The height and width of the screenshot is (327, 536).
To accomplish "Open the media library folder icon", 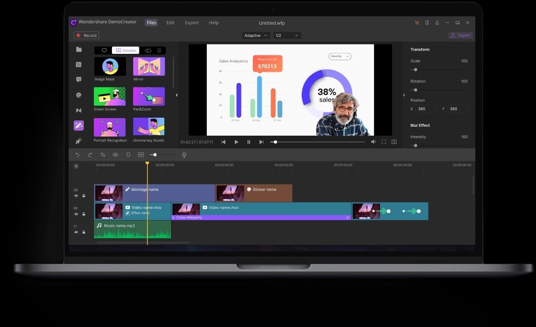I will [79, 49].
